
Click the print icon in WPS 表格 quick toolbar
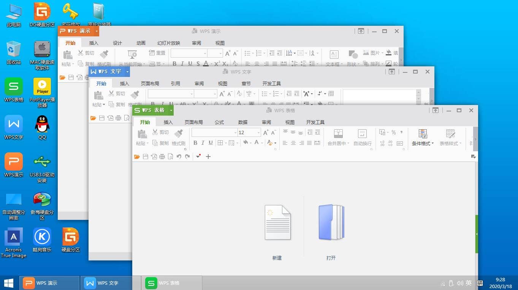coord(162,157)
